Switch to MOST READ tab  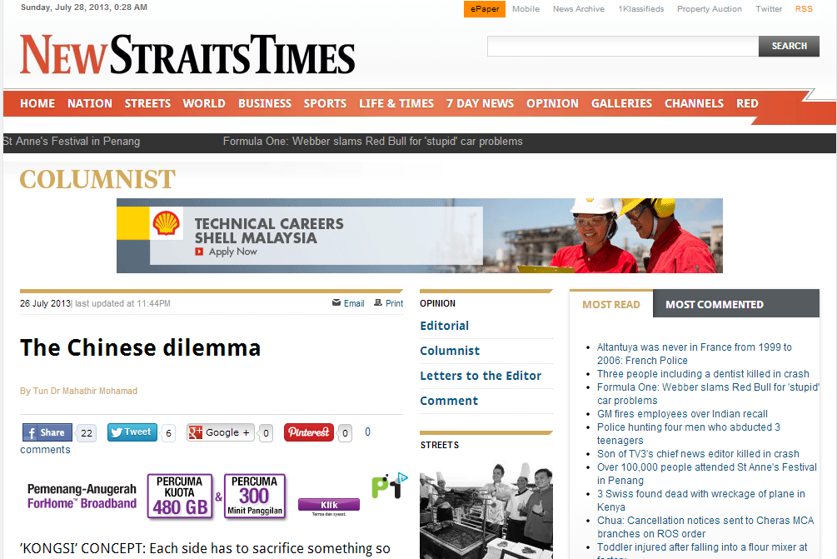pos(611,304)
